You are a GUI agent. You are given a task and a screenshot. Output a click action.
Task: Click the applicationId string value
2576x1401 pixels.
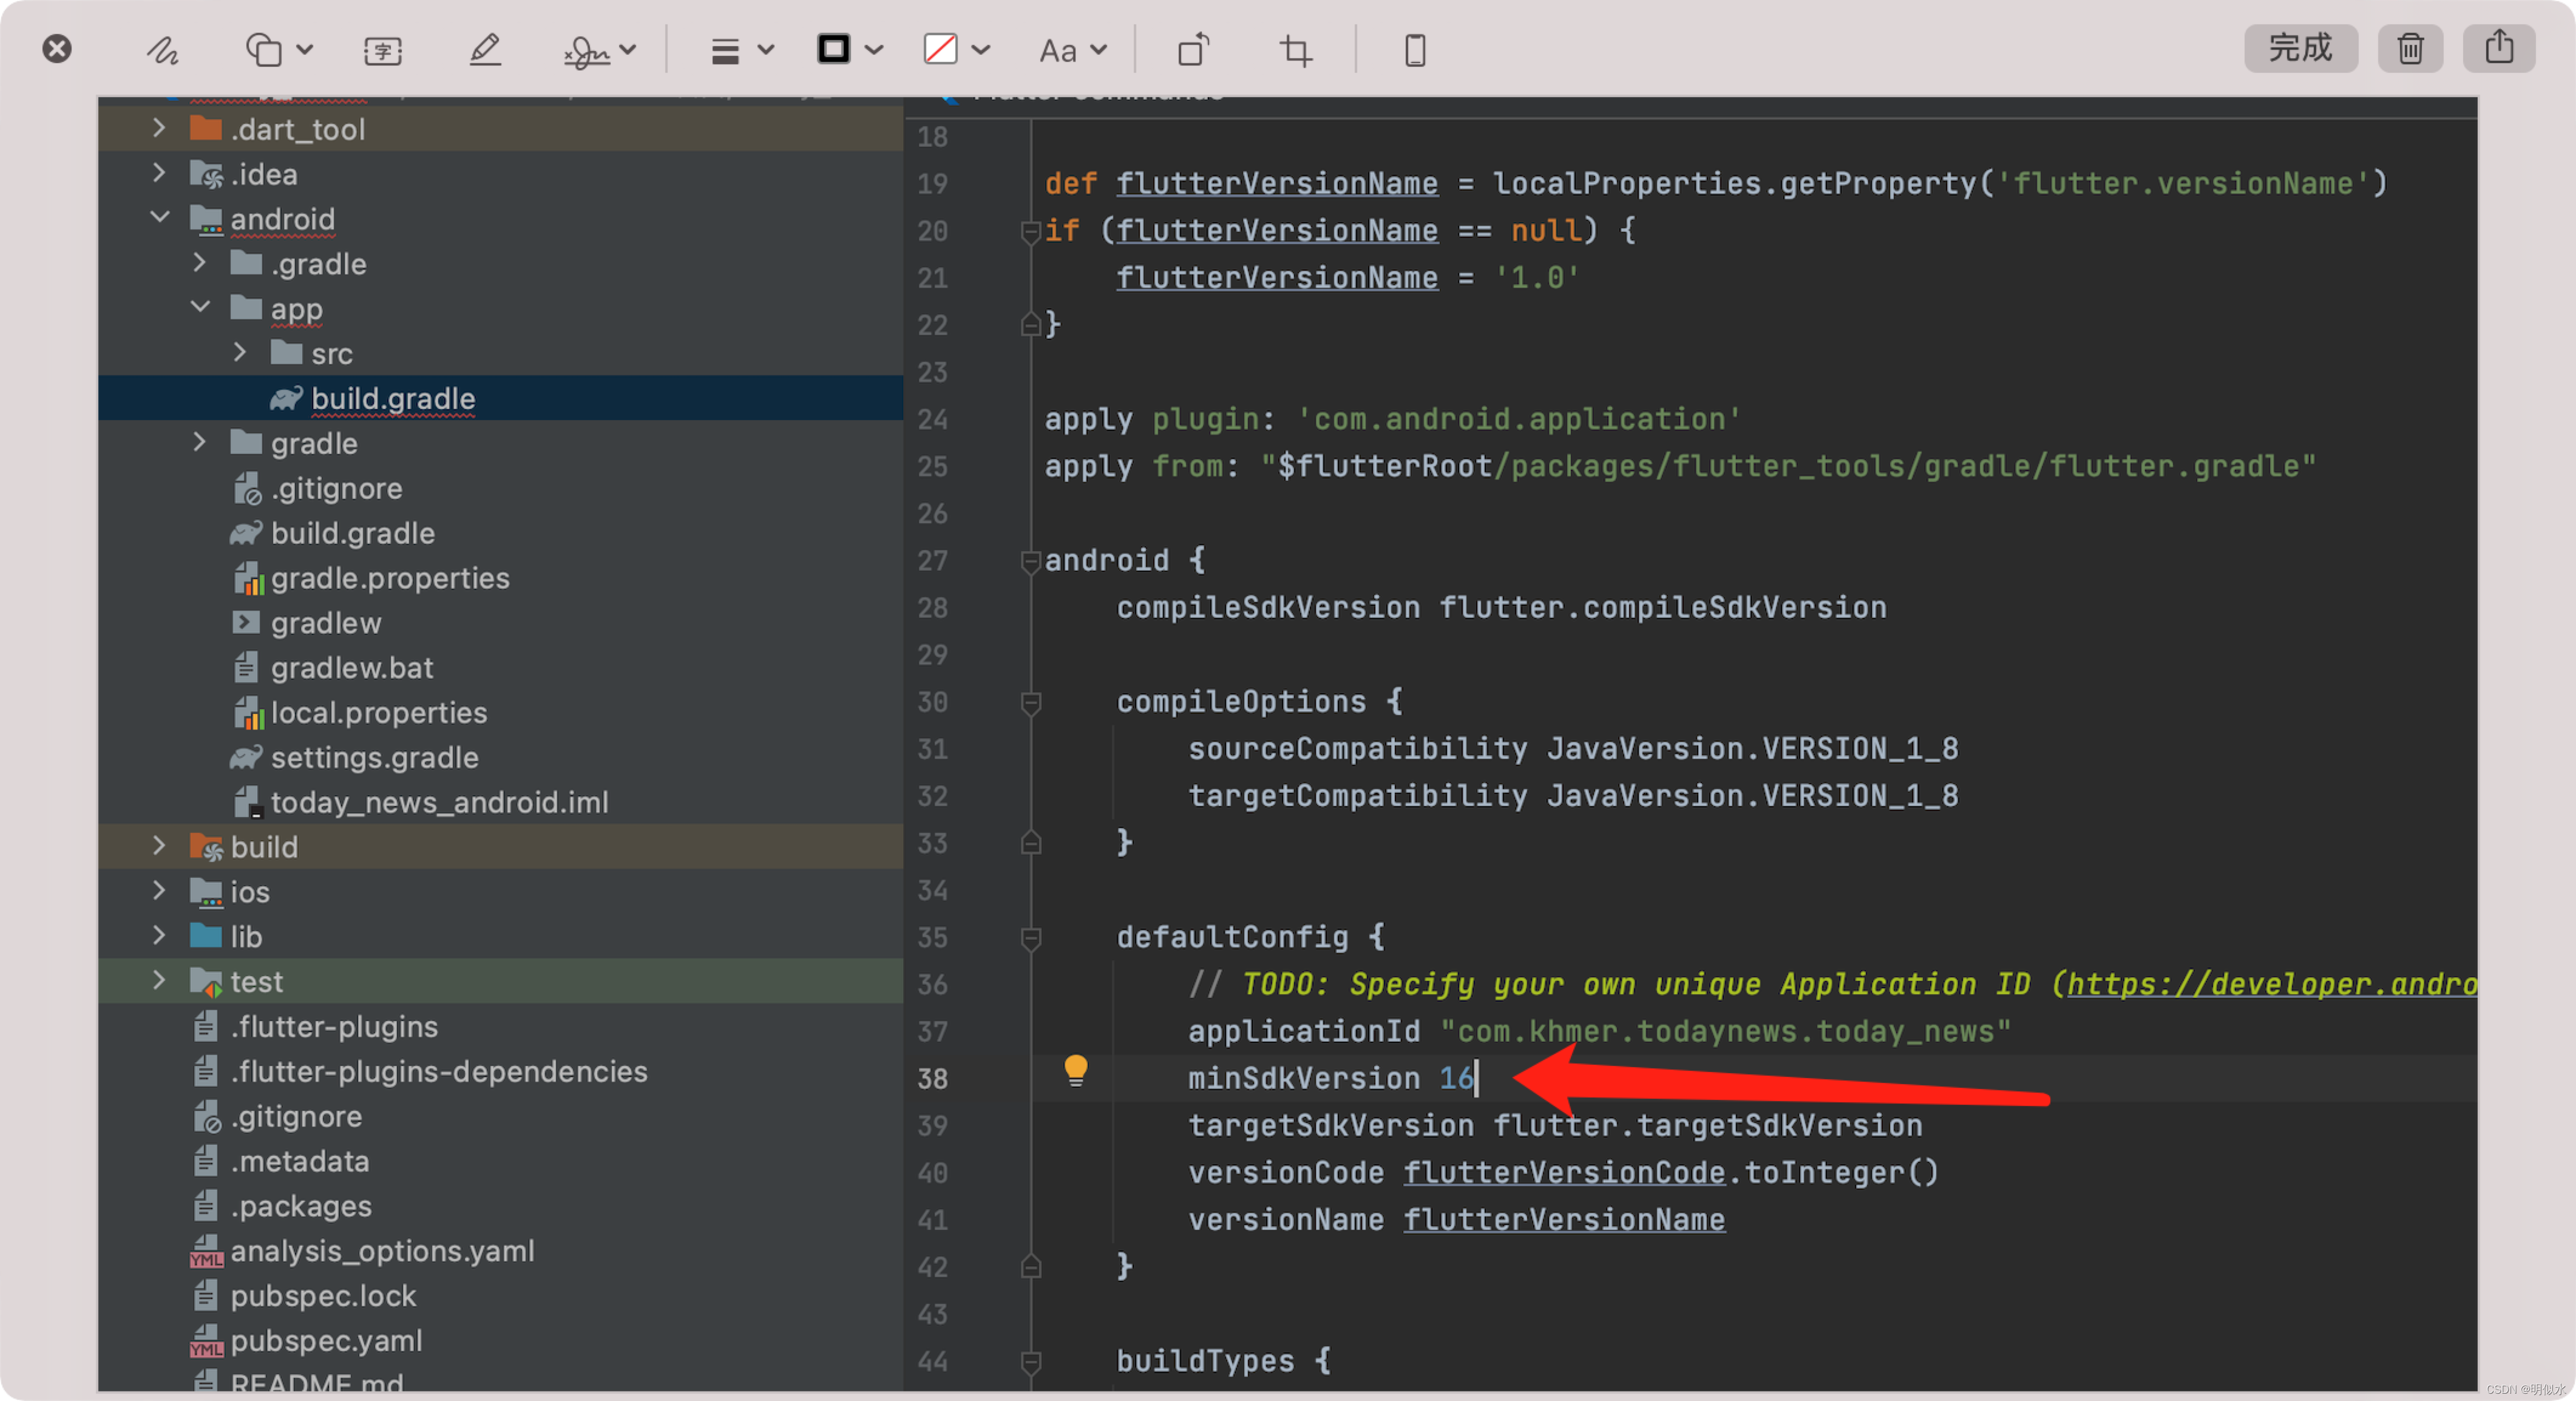click(1725, 1031)
